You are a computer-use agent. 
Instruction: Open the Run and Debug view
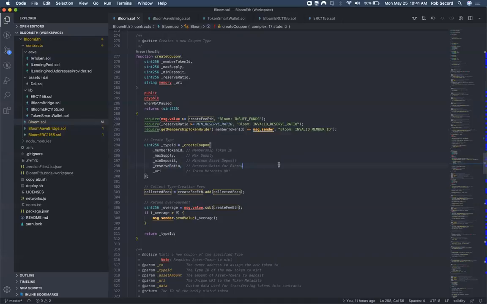7,80
